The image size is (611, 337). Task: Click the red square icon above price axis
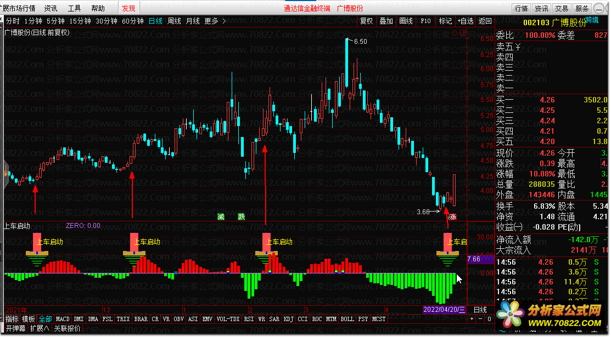tap(463, 33)
